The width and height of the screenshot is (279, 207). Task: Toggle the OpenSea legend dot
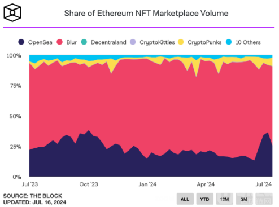(x=21, y=42)
